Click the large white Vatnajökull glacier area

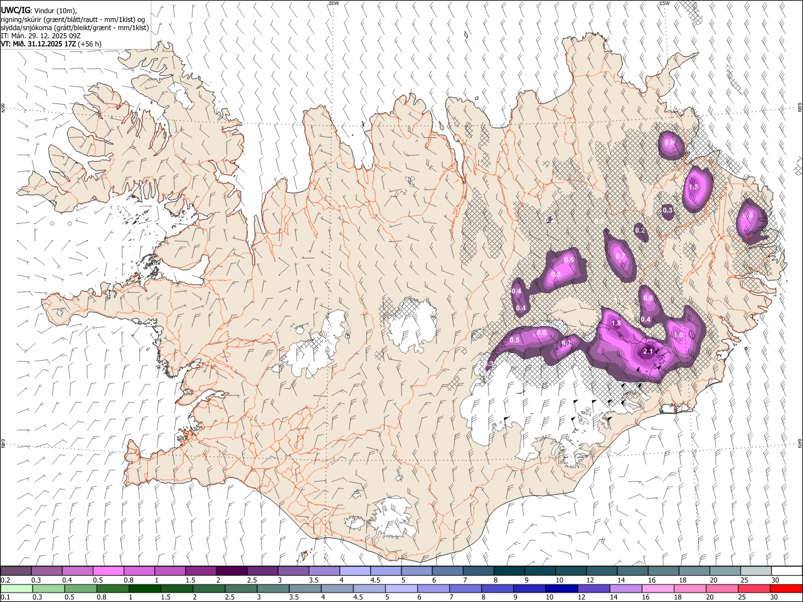533,401
